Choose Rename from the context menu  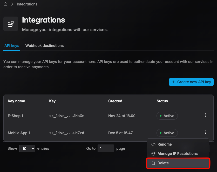165,144
